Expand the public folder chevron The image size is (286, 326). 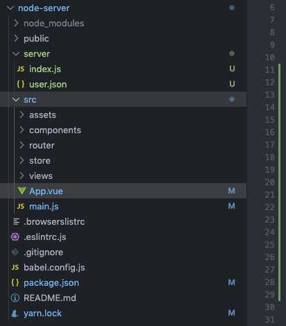pyautogui.click(x=16, y=38)
